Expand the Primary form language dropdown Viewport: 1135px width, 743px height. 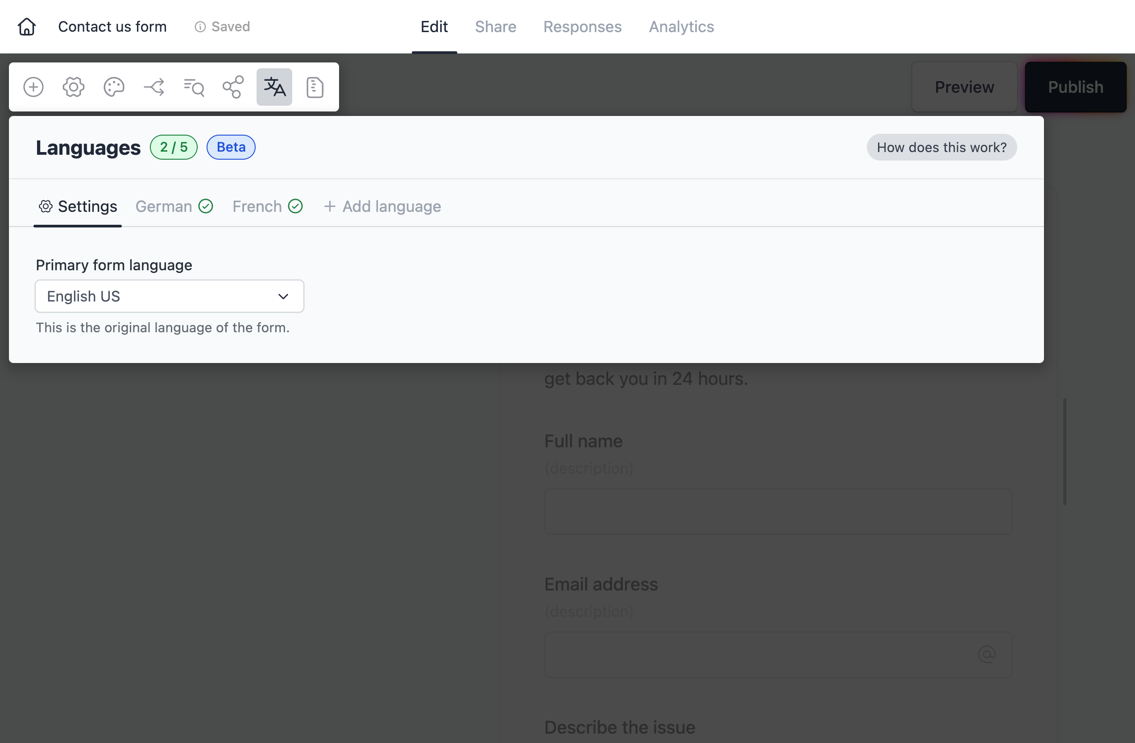point(170,296)
